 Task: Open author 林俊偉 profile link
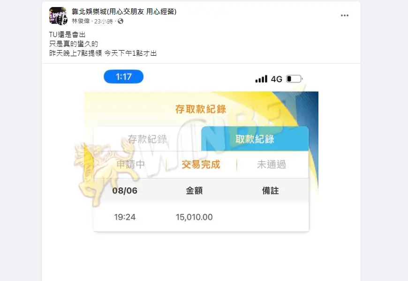pyautogui.click(x=81, y=21)
